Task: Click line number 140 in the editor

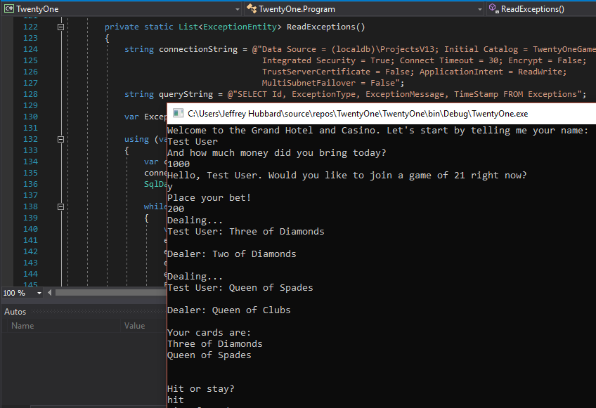Action: click(x=30, y=229)
